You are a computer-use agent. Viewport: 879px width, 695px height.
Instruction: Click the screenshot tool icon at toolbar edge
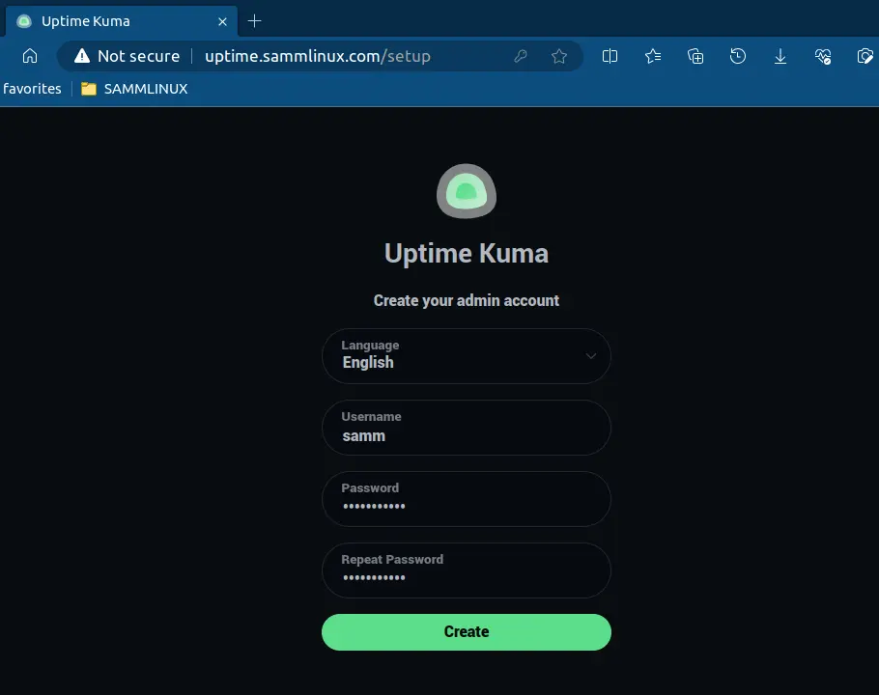(x=865, y=56)
